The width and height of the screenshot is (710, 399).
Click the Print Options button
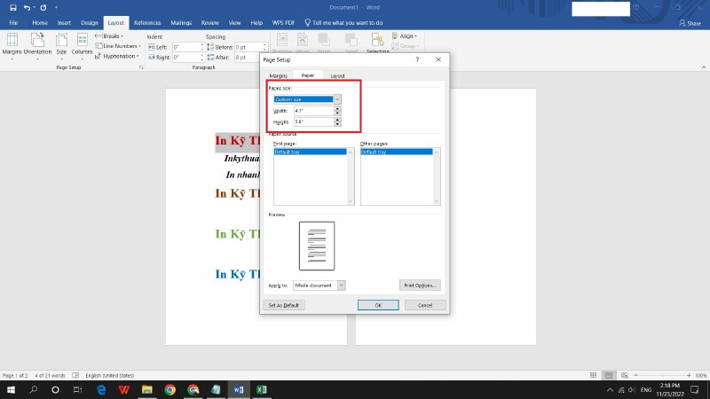point(420,286)
